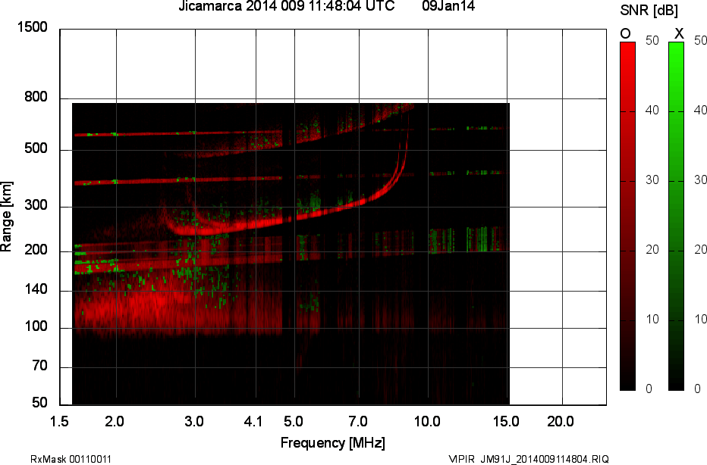Click the title text 'Jicamarca 2014 009 11:48:04 UTC'
This screenshot has height=465, width=707.
(x=286, y=5)
